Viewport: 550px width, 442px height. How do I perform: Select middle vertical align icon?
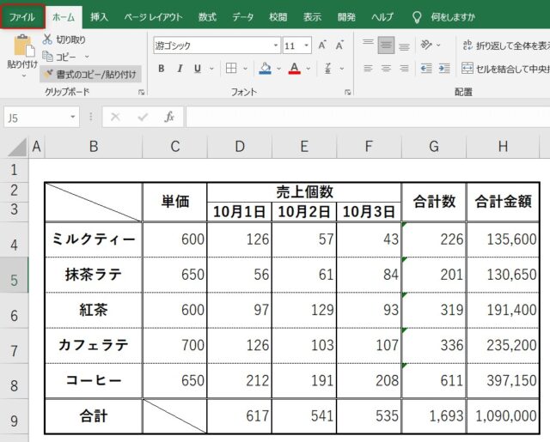(386, 45)
